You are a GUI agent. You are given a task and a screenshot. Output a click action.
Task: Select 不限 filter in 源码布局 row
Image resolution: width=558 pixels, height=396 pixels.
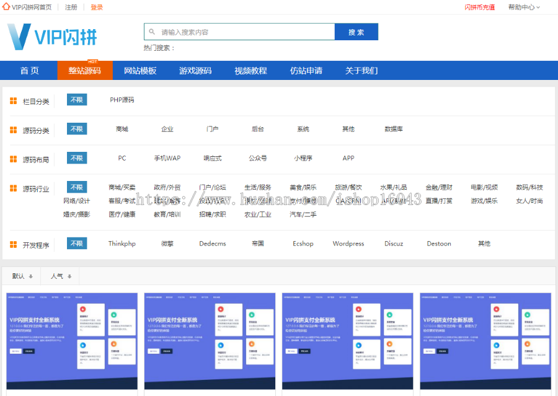coord(76,158)
